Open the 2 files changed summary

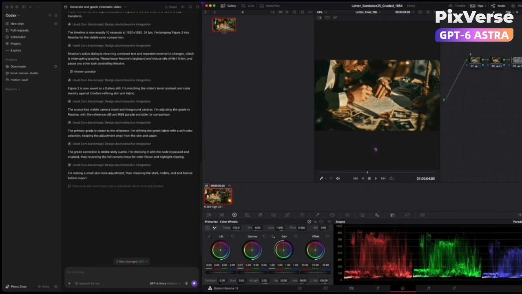[x=132, y=261]
